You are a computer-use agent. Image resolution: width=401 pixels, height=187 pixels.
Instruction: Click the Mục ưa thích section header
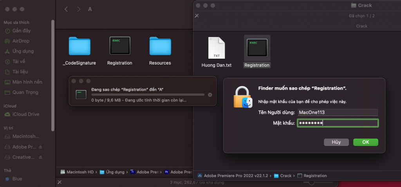(x=16, y=22)
